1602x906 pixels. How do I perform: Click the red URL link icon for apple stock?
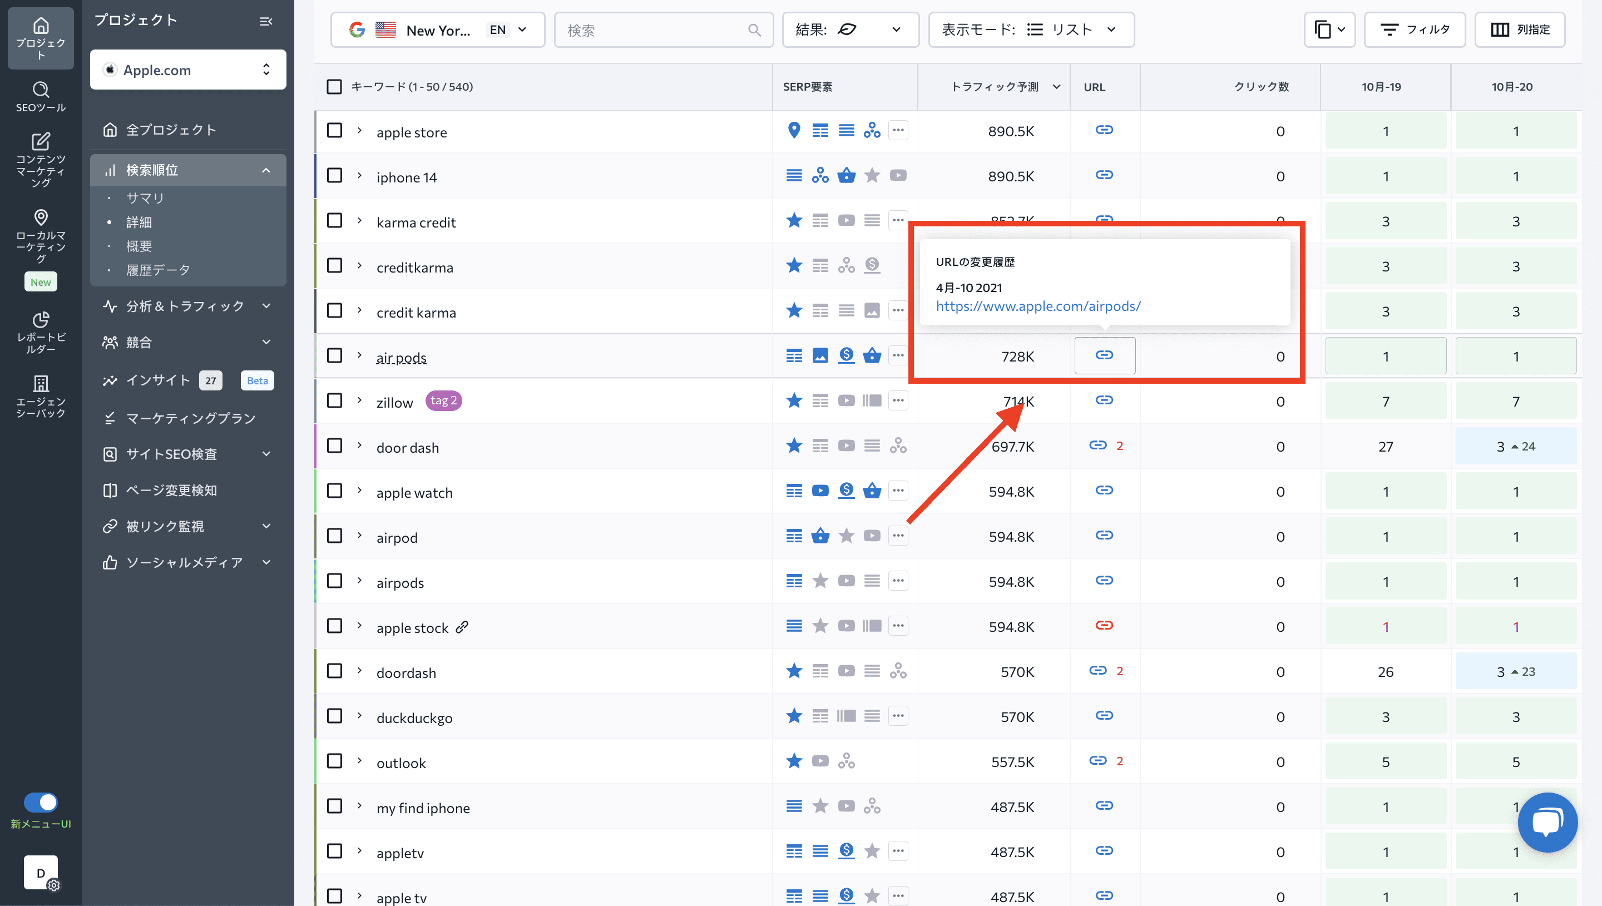1104,625
